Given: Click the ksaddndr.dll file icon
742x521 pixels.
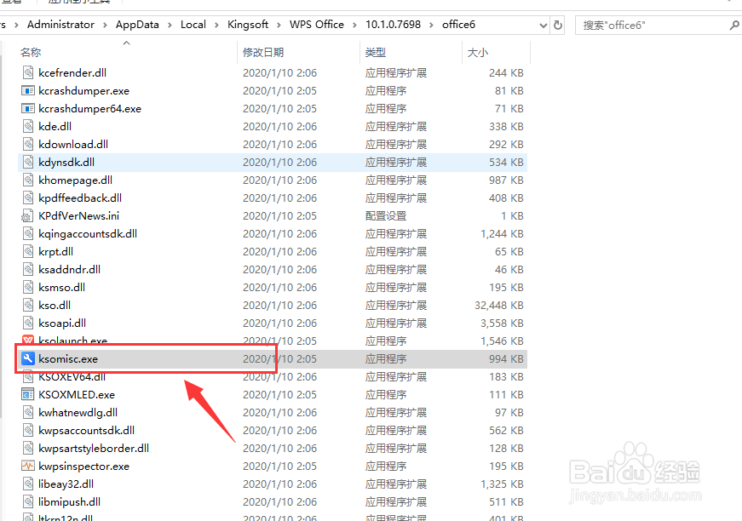Looking at the screenshot, I should [x=28, y=270].
